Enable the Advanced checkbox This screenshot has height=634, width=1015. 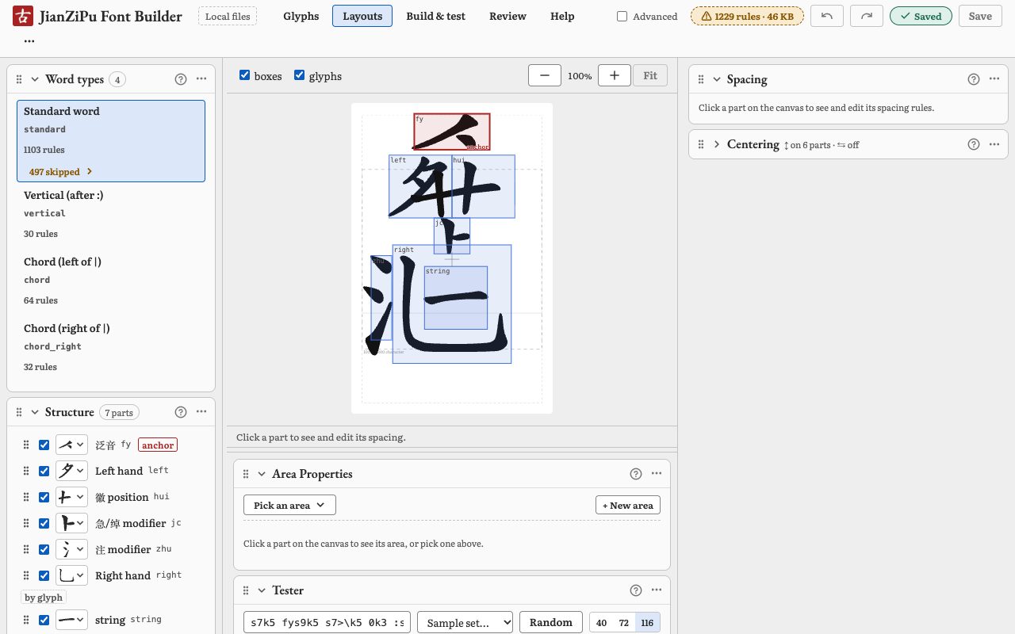[x=622, y=17]
